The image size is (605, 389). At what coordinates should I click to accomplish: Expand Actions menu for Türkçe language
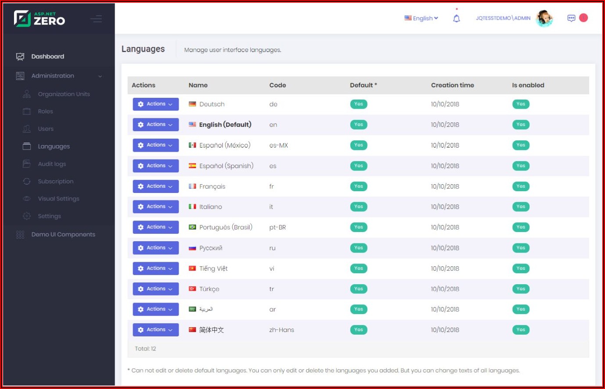click(155, 289)
